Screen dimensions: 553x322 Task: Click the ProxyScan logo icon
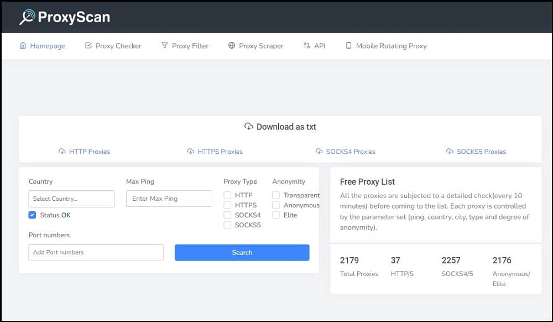click(x=27, y=17)
